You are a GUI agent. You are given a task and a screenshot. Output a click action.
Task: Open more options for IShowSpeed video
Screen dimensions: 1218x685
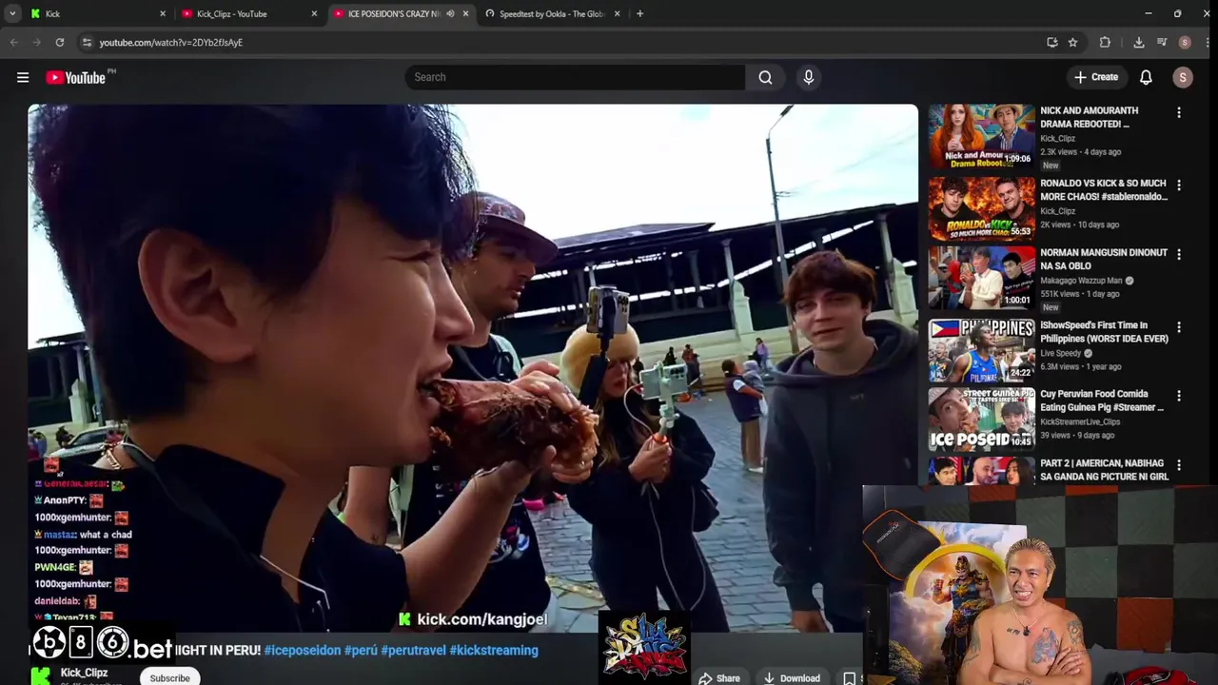tap(1179, 327)
